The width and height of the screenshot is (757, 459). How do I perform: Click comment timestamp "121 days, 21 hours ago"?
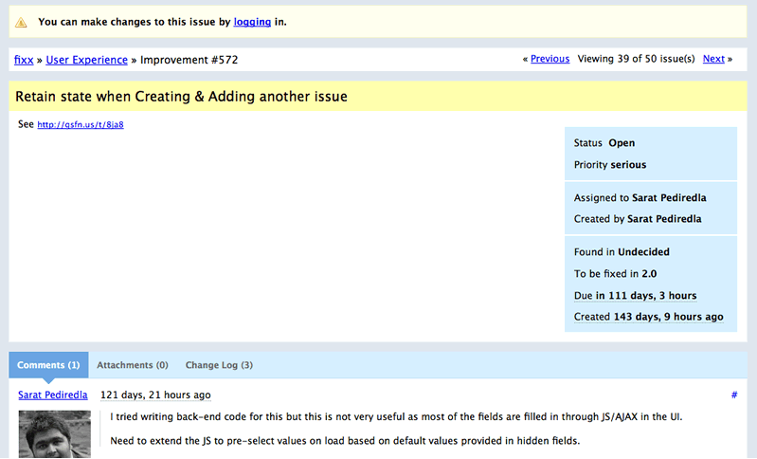[155, 395]
